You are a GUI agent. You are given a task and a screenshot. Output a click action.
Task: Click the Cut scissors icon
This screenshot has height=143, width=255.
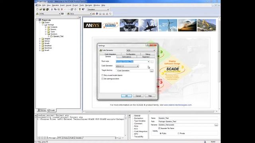(52, 10)
